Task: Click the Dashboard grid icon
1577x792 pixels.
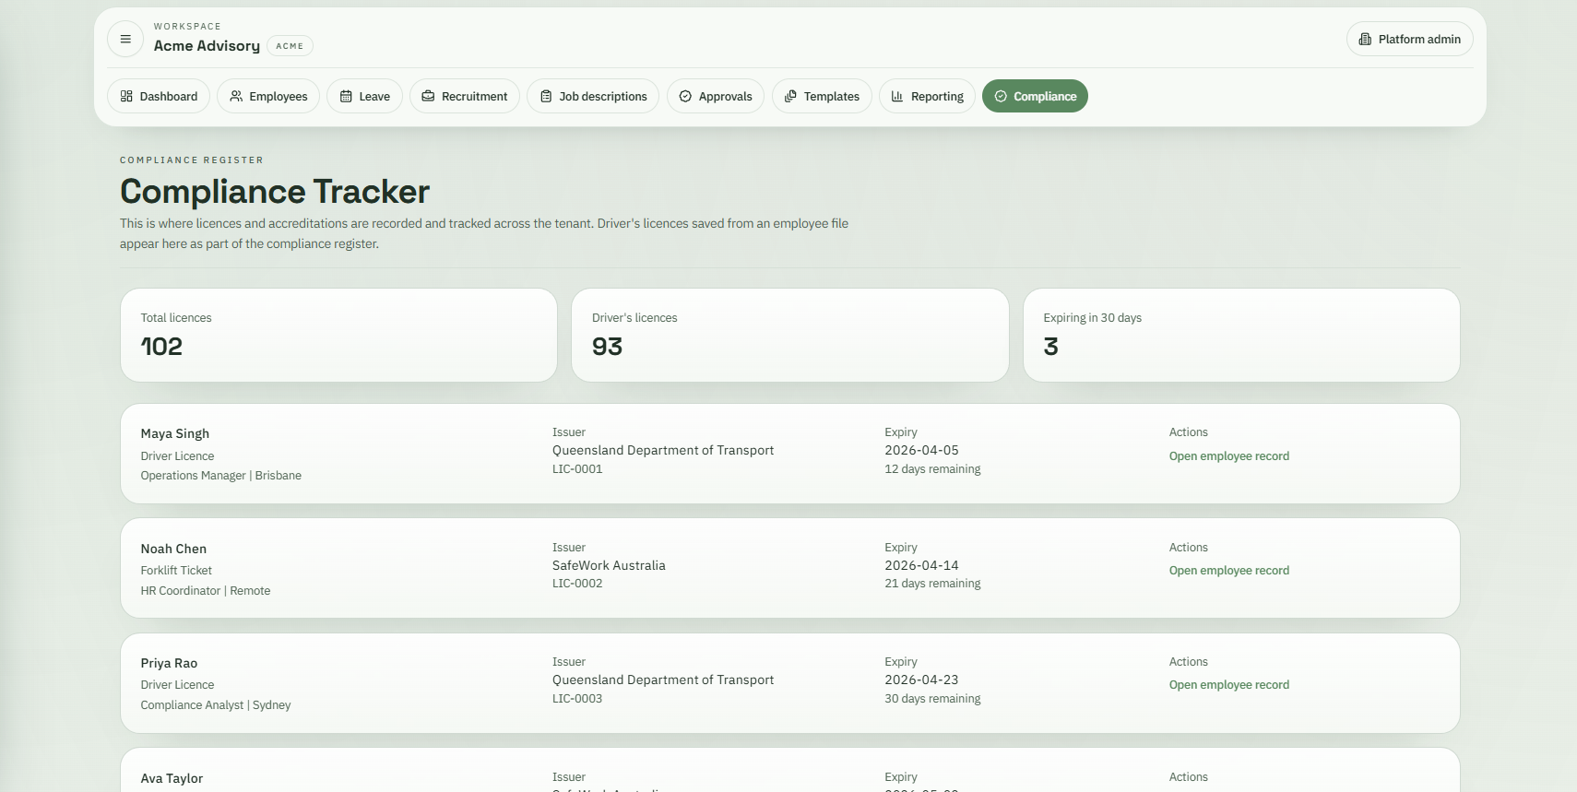Action: (x=126, y=96)
